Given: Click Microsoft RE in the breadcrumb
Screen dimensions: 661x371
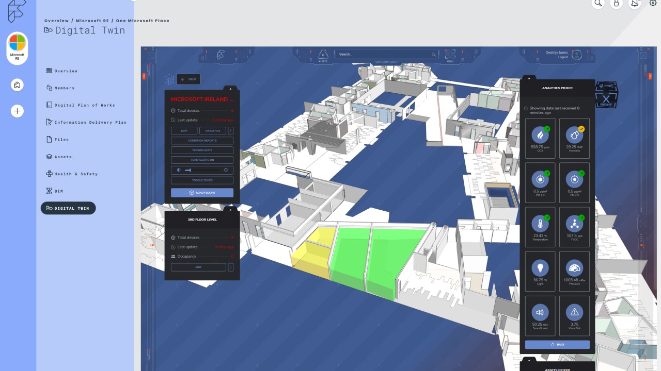Looking at the screenshot, I should [92, 21].
